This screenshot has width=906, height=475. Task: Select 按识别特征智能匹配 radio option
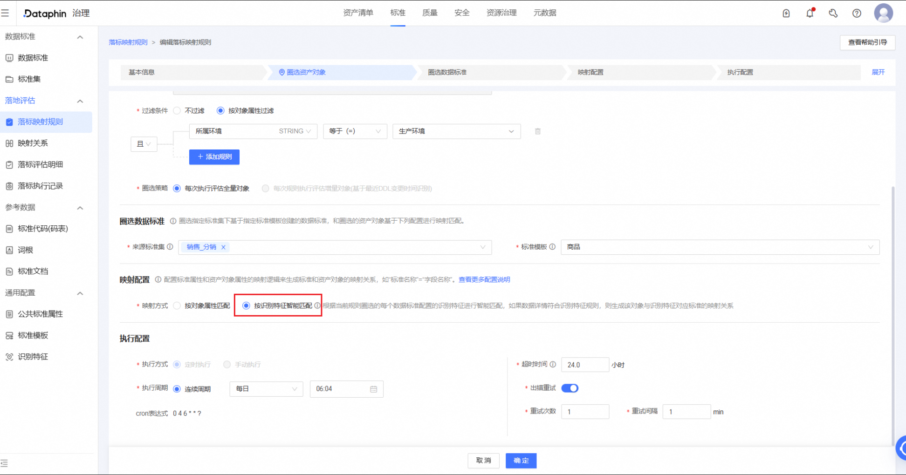(246, 306)
